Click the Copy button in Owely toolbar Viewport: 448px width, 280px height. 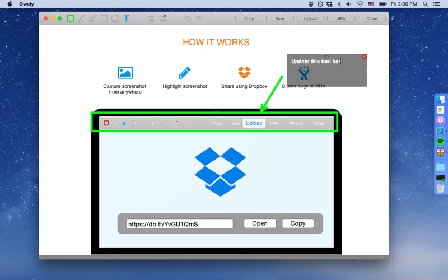249,18
